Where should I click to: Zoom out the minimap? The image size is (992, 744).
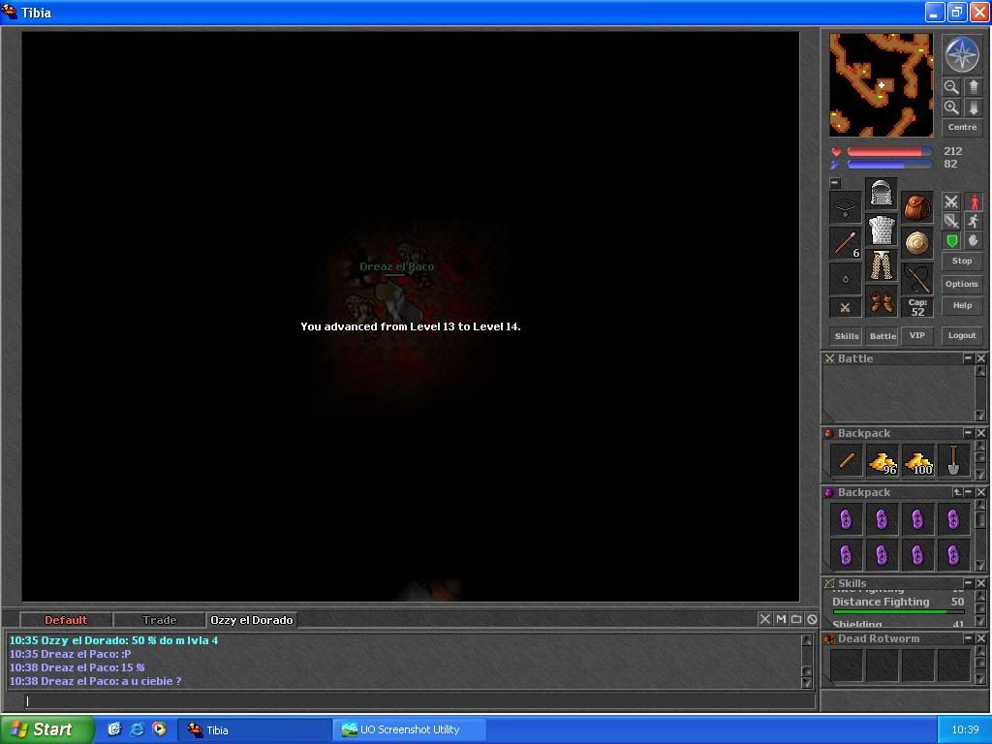click(x=951, y=86)
